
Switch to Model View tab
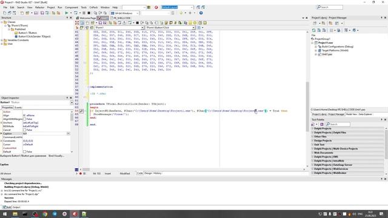(351, 114)
